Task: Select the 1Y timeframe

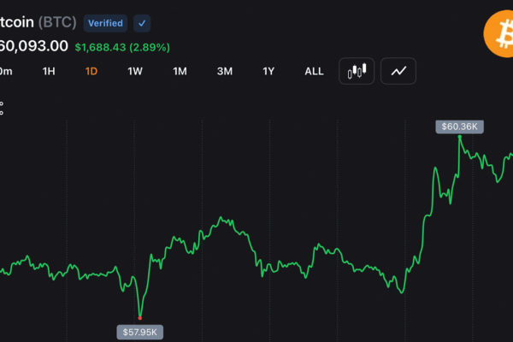Action: [x=268, y=71]
